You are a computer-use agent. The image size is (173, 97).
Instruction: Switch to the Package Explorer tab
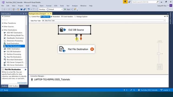tap(81, 17)
